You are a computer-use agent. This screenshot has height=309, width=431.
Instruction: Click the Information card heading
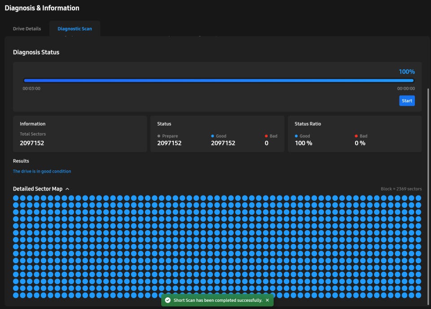coord(33,124)
